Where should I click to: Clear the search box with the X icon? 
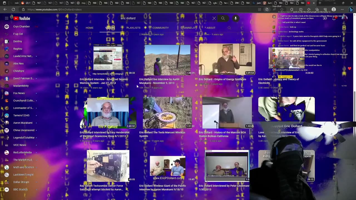pyautogui.click(x=214, y=18)
